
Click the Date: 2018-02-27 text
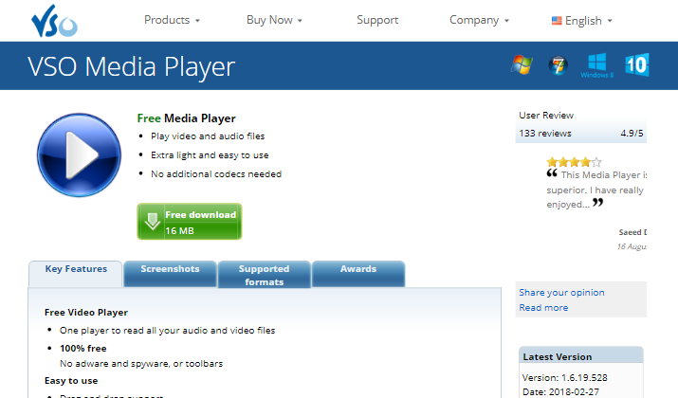click(560, 392)
